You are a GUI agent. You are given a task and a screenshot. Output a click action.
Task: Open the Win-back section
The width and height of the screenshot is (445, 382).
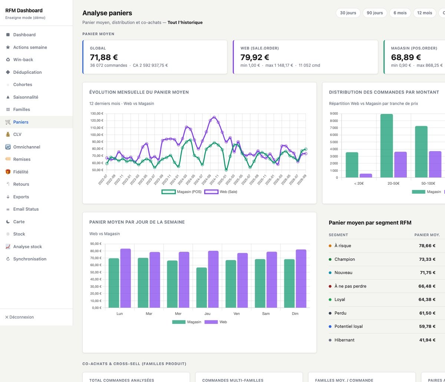pos(36,60)
